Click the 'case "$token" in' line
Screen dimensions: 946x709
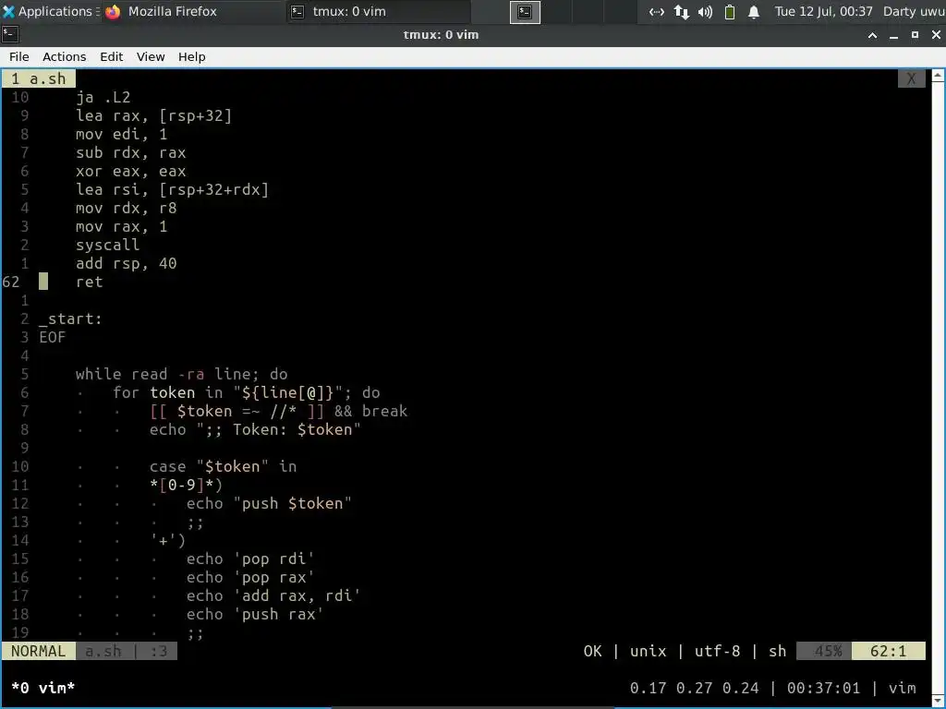(224, 466)
